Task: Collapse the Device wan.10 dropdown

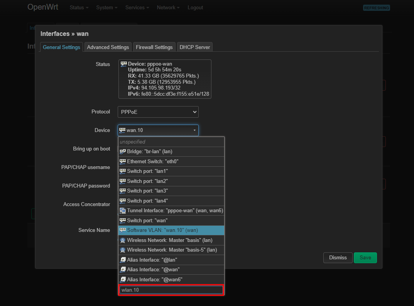Action: [158, 130]
